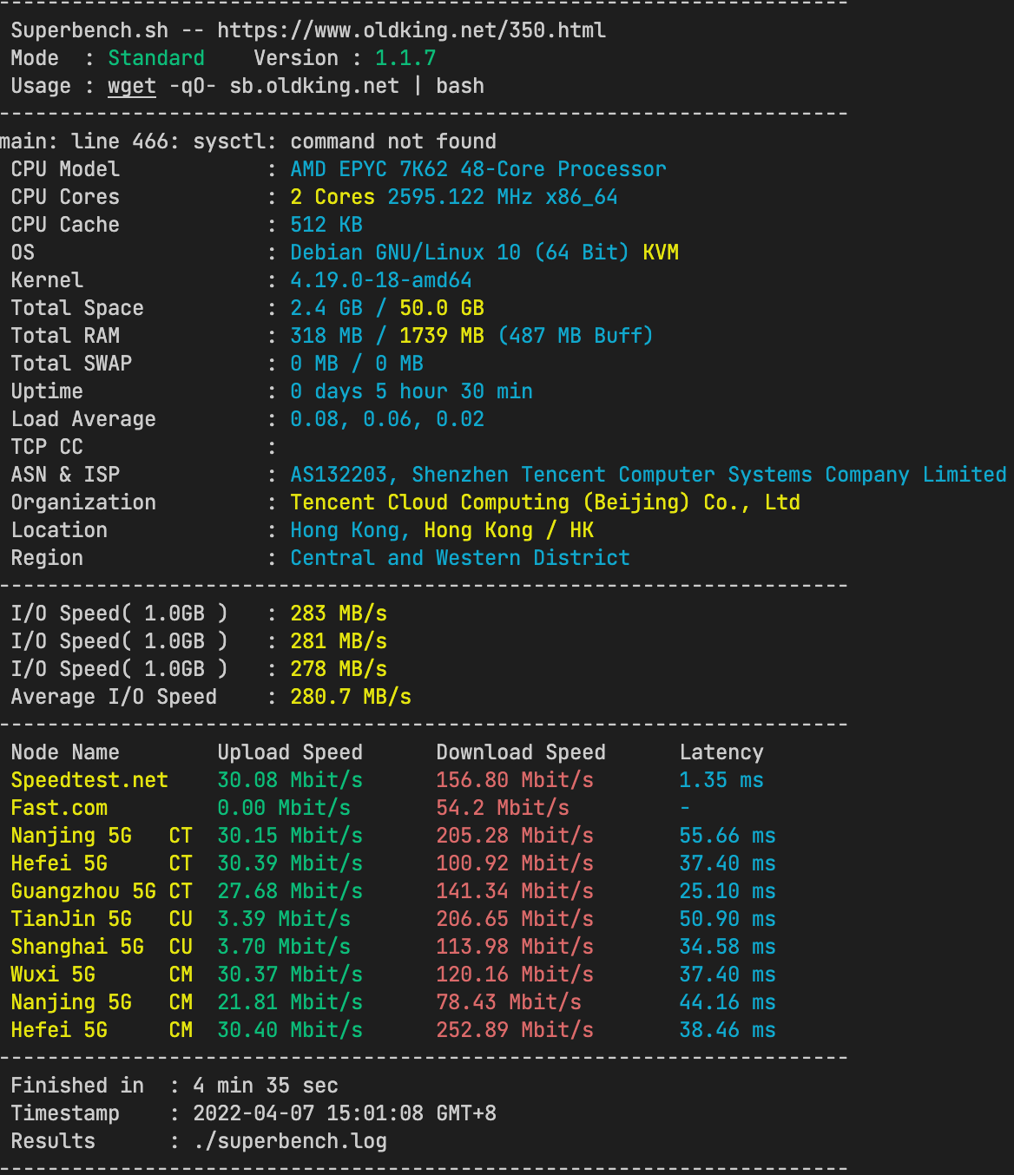1014x1175 pixels.
Task: Click the Central and Western District region
Action: click(x=460, y=558)
